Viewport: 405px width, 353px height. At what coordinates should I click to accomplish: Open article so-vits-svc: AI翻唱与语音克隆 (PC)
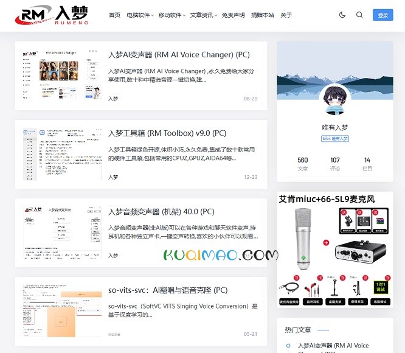pyautogui.click(x=168, y=290)
